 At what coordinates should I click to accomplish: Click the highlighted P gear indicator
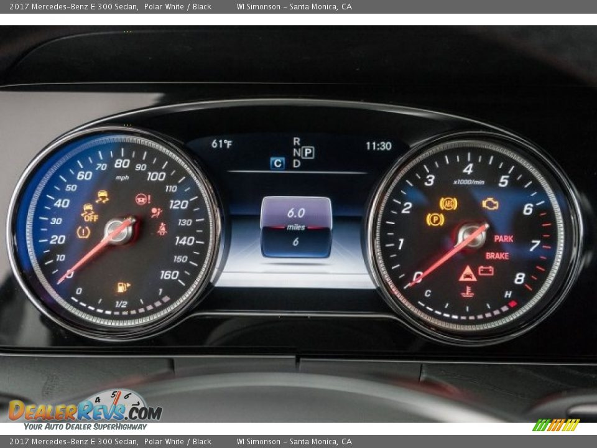coord(308,152)
